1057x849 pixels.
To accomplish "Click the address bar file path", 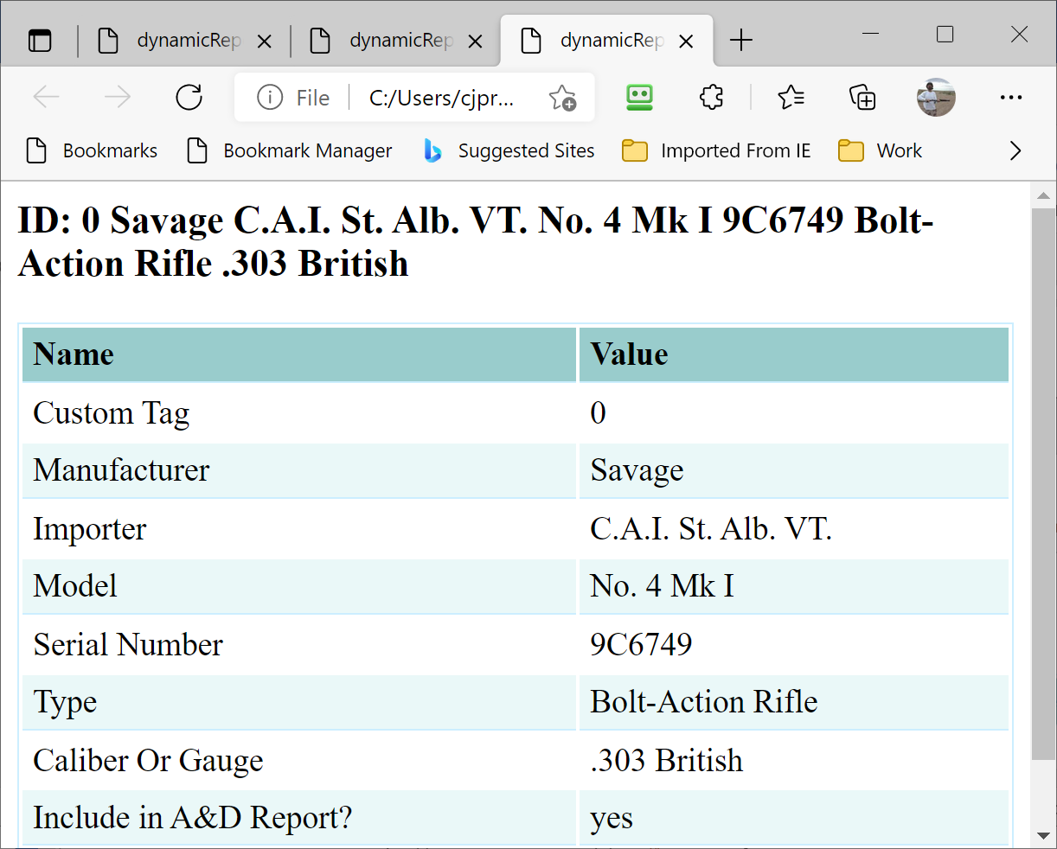I will point(441,98).
